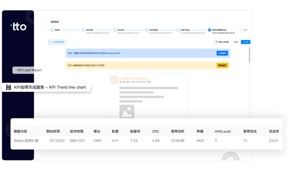This screenshot has width=292, height=170.
Task: Click the KPI trend line chart icon
Action: tap(9, 88)
